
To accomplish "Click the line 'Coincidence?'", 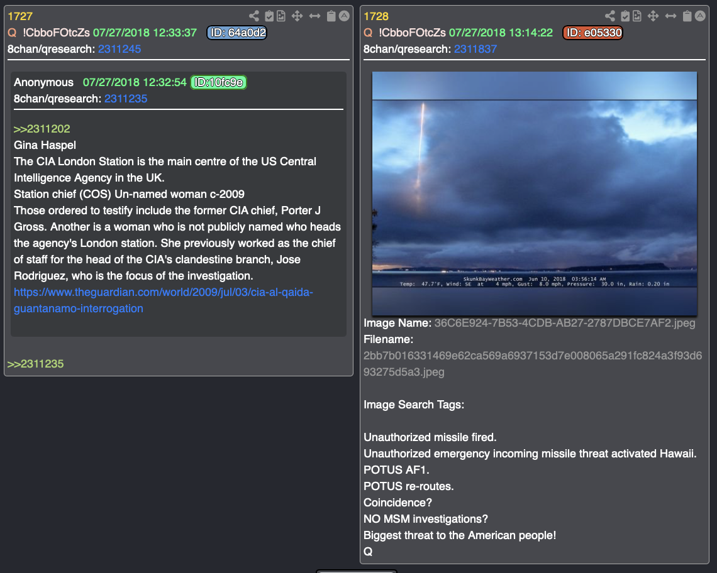I will (398, 503).
